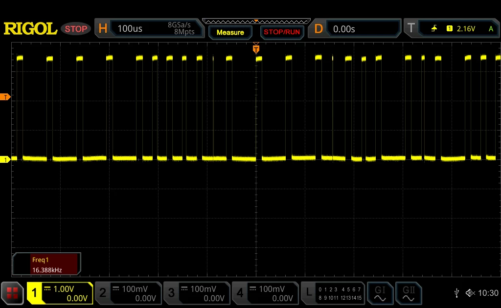Image resolution: width=501 pixels, height=308 pixels.
Task: Click the waveform memory position bar
Action: click(x=256, y=22)
